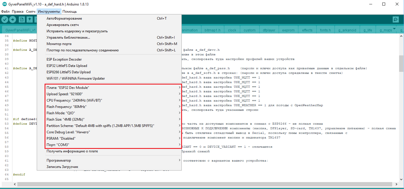Launch ESP Exception Decoder
The image size is (404, 189).
(x=109, y=59)
